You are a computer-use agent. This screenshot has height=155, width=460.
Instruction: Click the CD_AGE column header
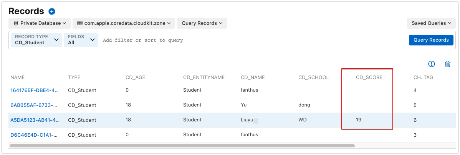pos(135,77)
